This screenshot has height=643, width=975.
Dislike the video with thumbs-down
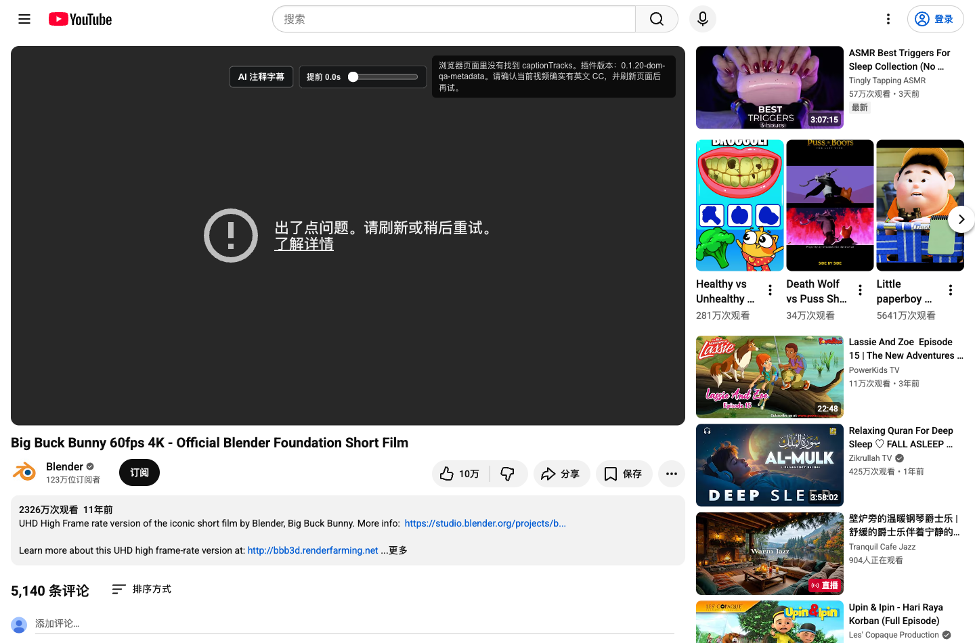point(508,474)
